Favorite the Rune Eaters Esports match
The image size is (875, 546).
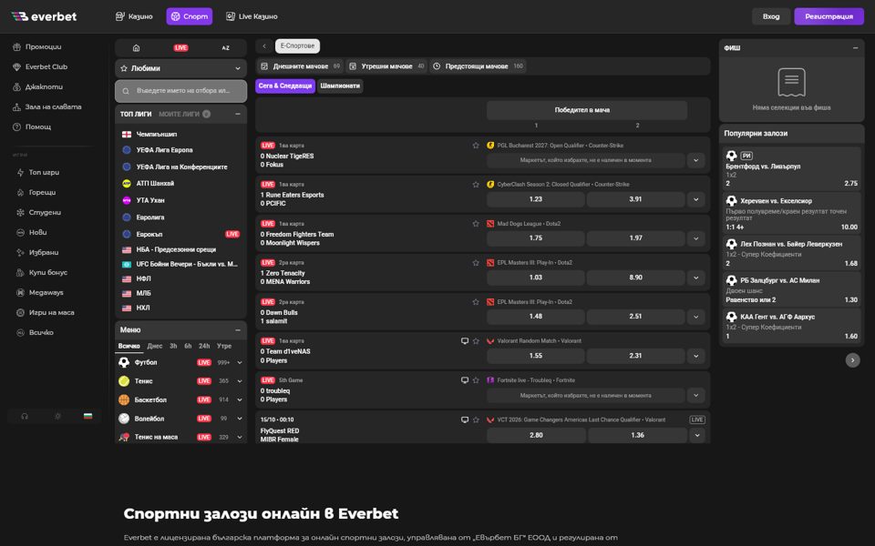pyautogui.click(x=476, y=185)
